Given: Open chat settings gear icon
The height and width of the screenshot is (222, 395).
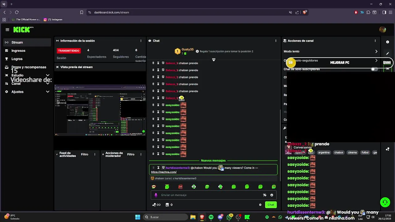Looking at the screenshot, I should click(260, 205).
